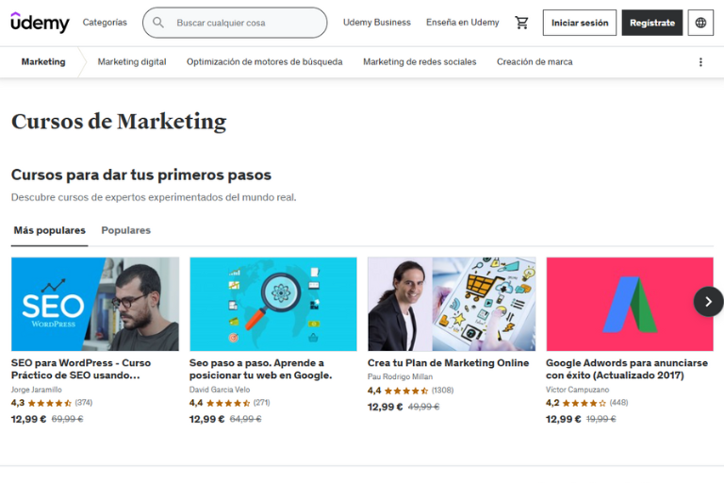
Task: Open title SEO para WordPress - Curso Práctico
Action: point(81,369)
